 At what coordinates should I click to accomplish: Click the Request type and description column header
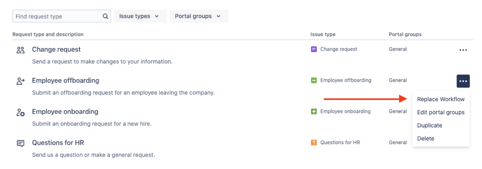click(x=48, y=34)
